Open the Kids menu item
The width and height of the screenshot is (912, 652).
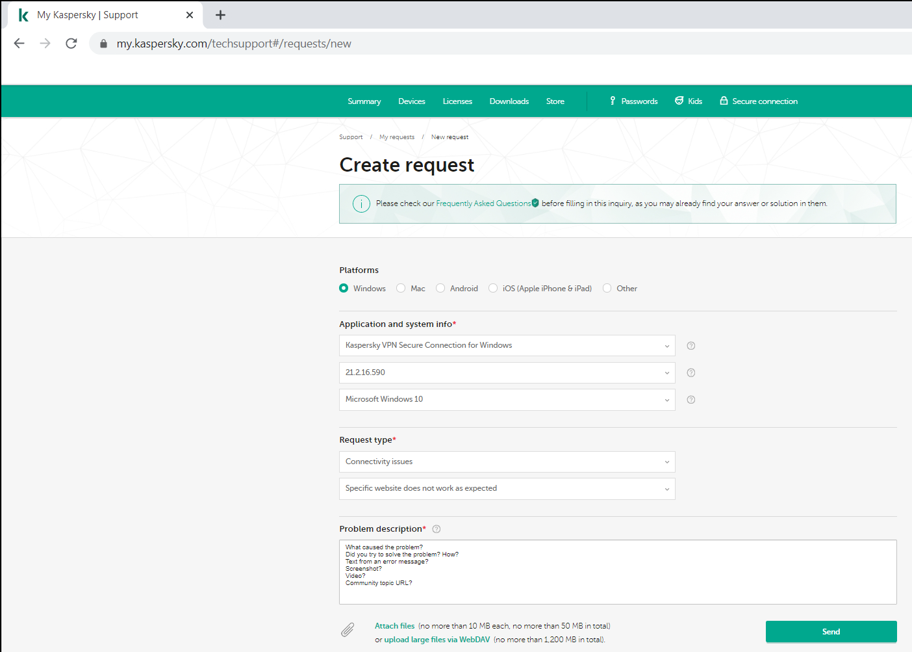[x=695, y=101]
